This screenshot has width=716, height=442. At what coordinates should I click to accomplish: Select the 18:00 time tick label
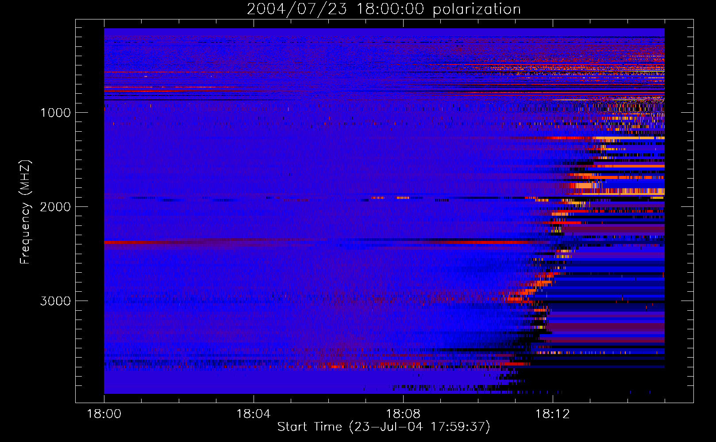pos(104,414)
